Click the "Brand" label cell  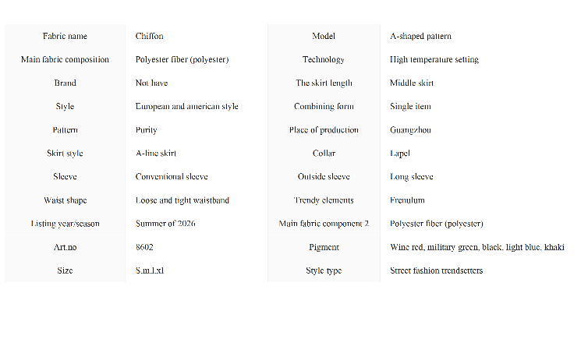(65, 83)
